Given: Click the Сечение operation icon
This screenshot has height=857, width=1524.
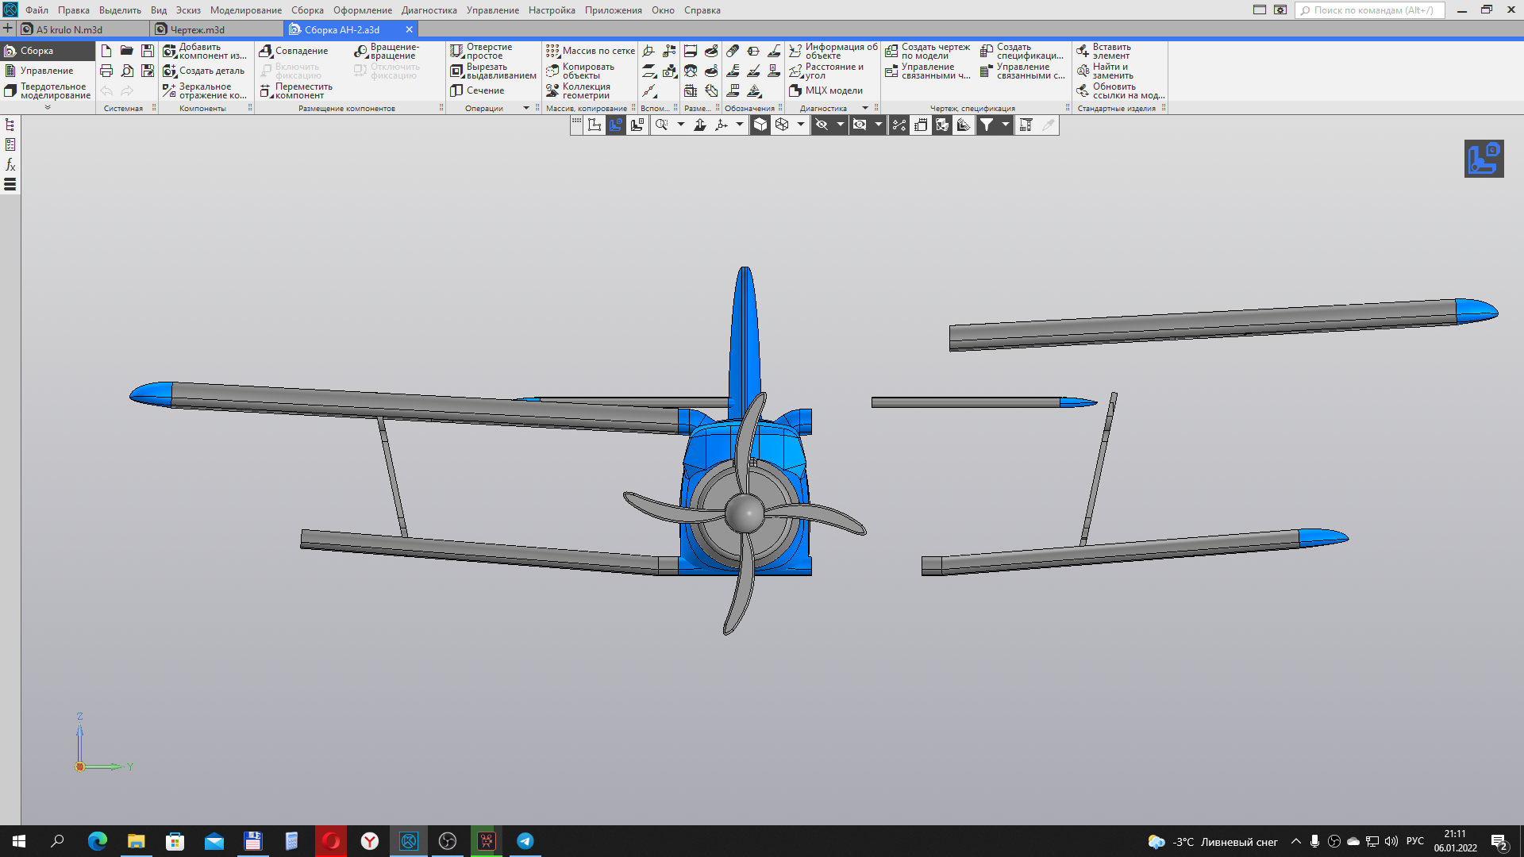Looking at the screenshot, I should [x=457, y=90].
